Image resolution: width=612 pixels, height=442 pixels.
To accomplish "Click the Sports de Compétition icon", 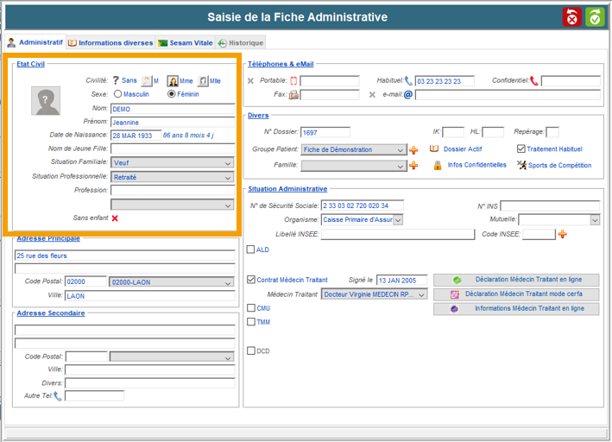I will tap(521, 165).
